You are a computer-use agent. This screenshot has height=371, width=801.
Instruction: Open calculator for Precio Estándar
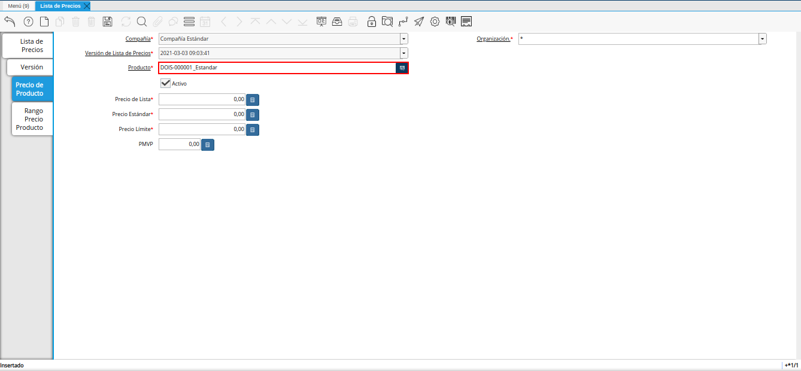click(x=253, y=114)
